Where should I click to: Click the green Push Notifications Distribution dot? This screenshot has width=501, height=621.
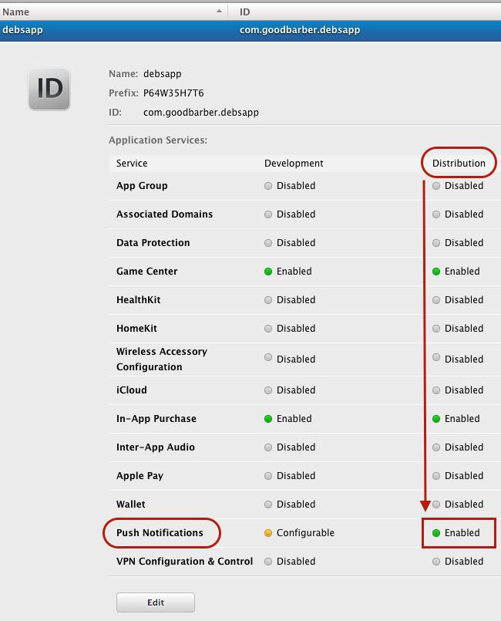pyautogui.click(x=436, y=533)
